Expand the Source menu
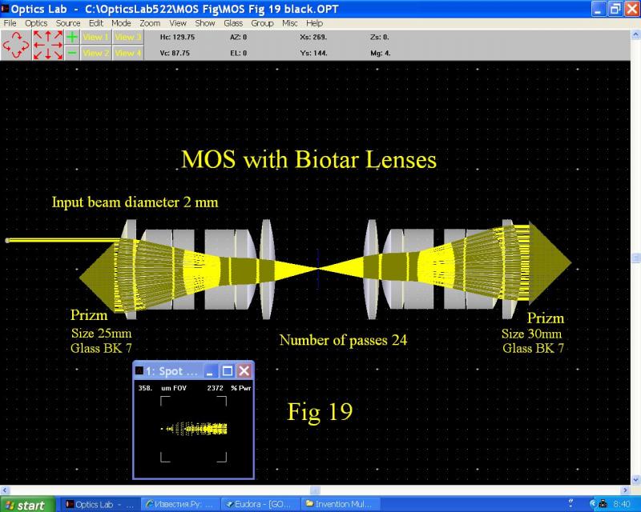 (68, 23)
